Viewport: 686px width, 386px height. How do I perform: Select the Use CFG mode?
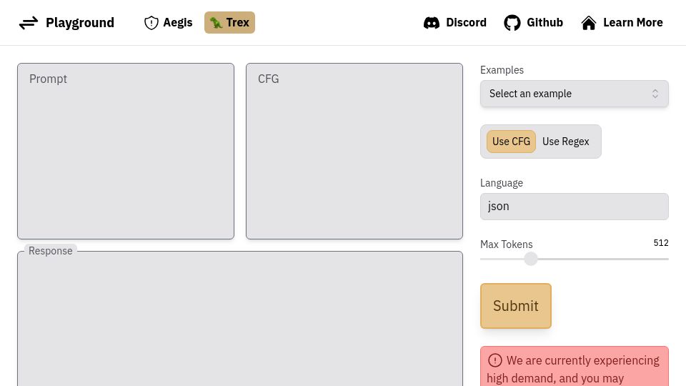511,142
